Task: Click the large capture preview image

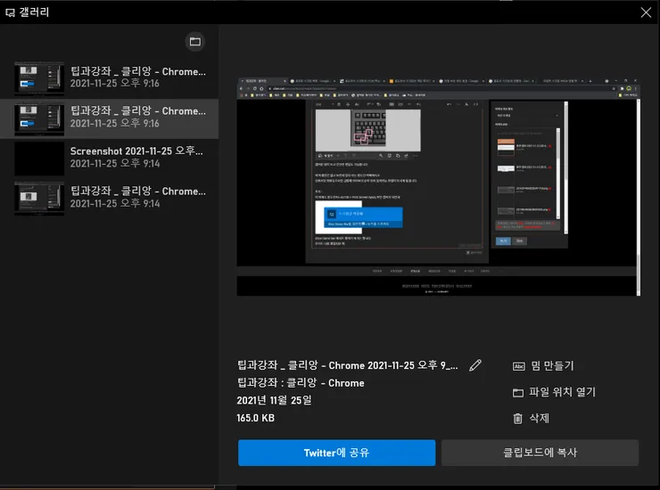Action: 438,187
